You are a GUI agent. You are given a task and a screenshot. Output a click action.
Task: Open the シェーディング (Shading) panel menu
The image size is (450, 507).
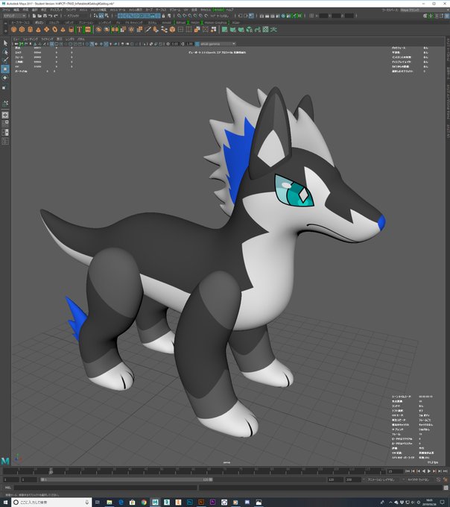(31, 39)
